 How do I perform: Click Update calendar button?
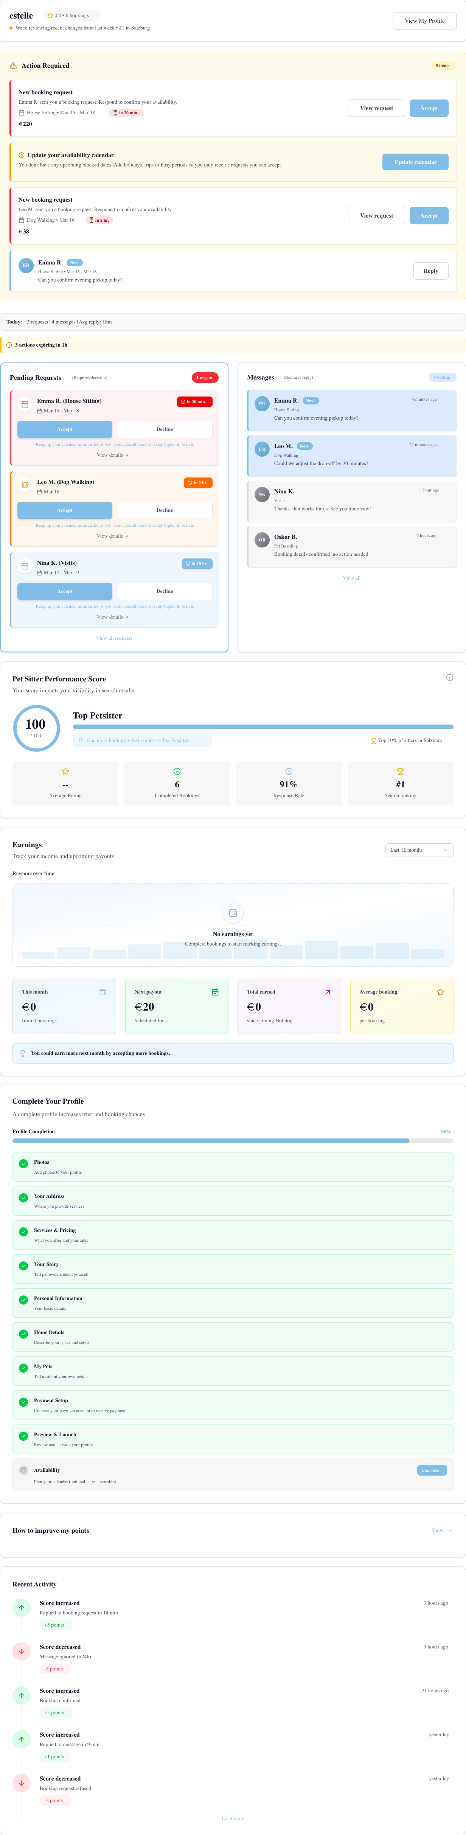click(x=415, y=162)
